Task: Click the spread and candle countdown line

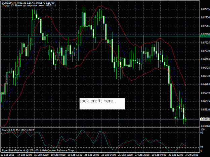Action: [x=29, y=5]
